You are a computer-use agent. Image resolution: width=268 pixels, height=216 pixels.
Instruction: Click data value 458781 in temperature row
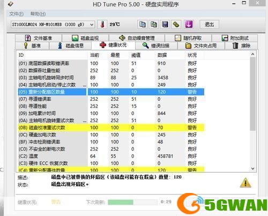(x=165, y=156)
